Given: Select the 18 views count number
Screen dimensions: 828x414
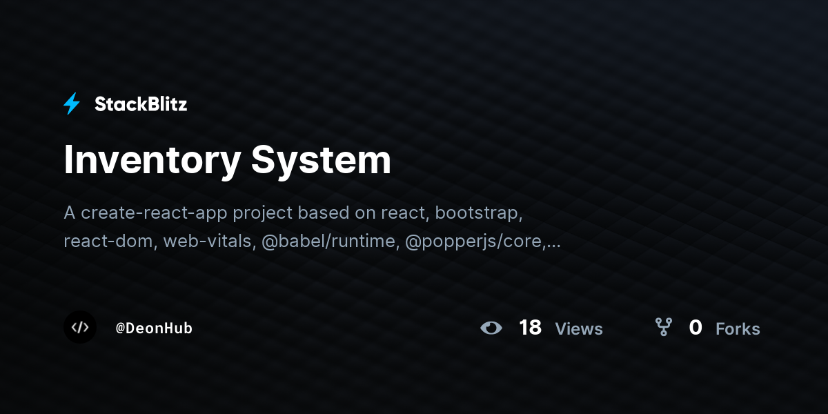Looking at the screenshot, I should (530, 328).
